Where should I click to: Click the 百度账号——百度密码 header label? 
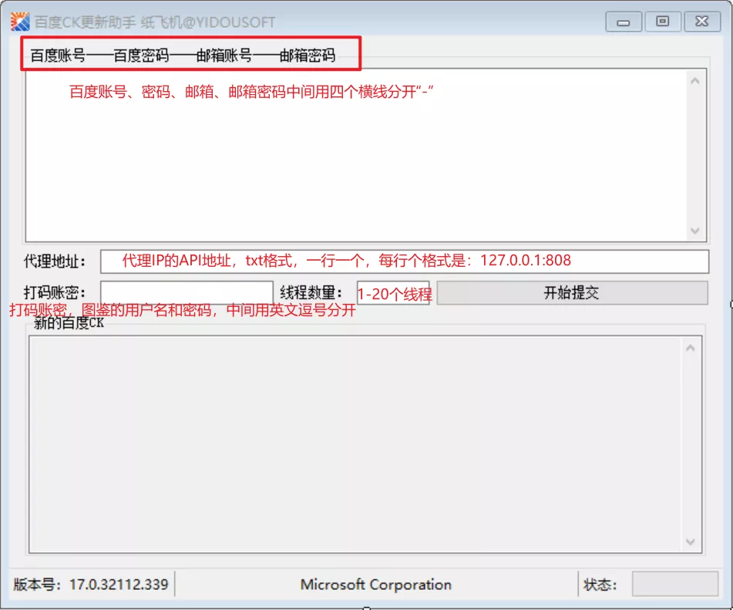[183, 56]
